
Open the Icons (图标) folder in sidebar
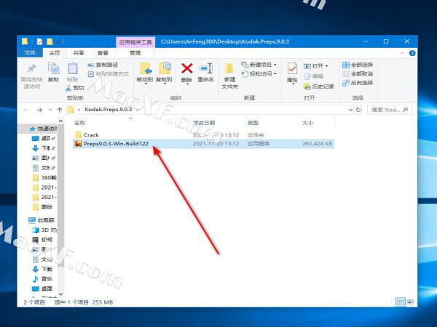[x=42, y=207]
